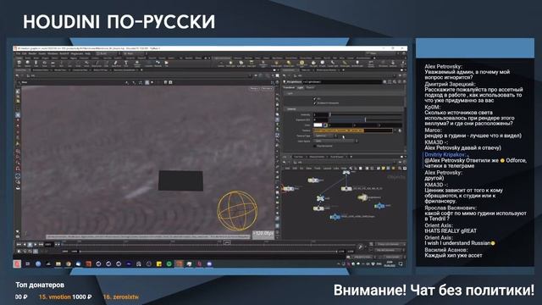Select the Box shelf tool
The height and width of the screenshot is (305, 542).
pyautogui.click(x=19, y=64)
